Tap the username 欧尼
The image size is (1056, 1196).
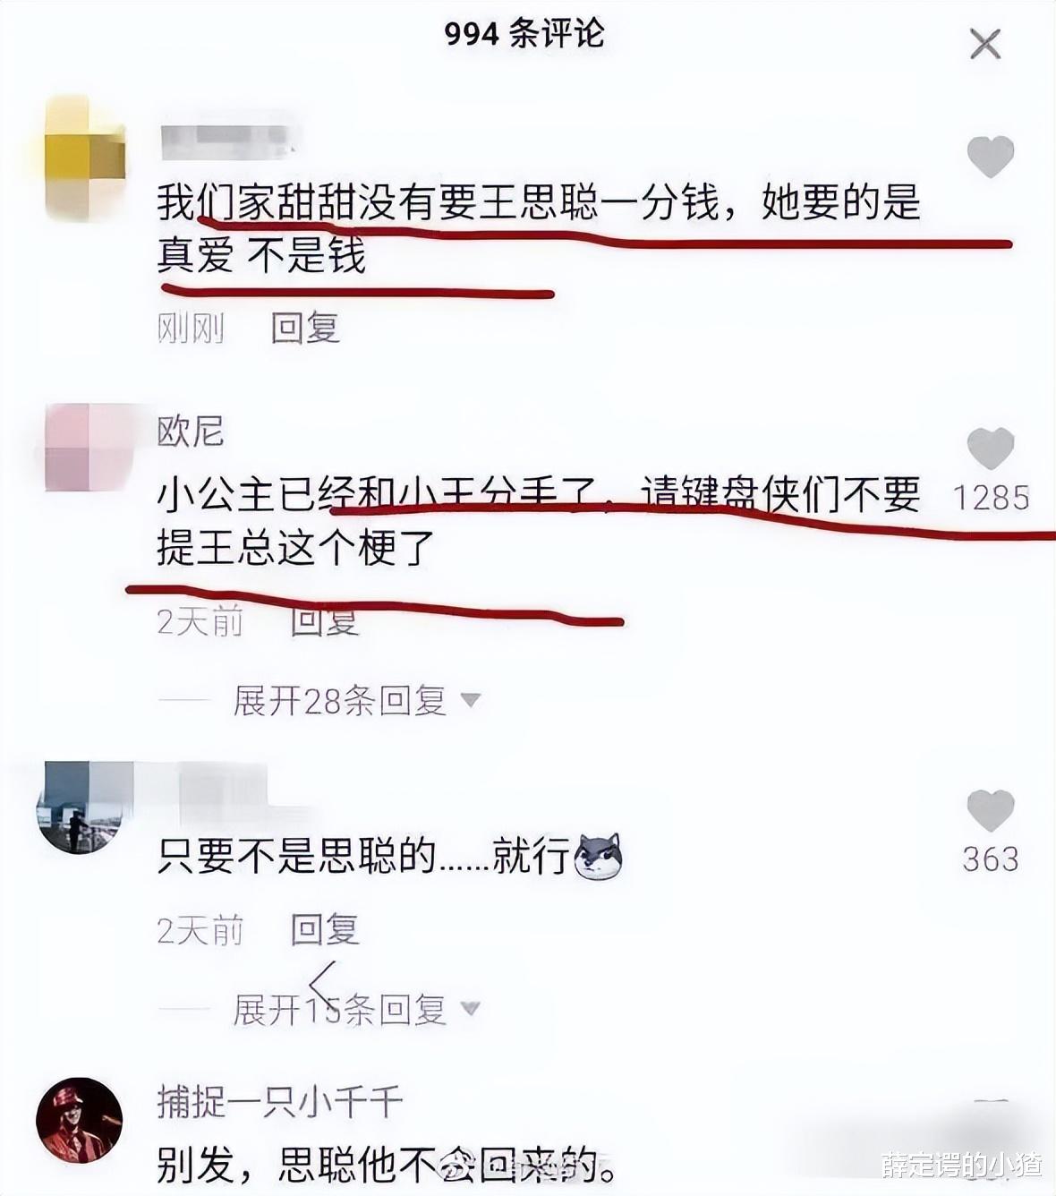tap(190, 431)
